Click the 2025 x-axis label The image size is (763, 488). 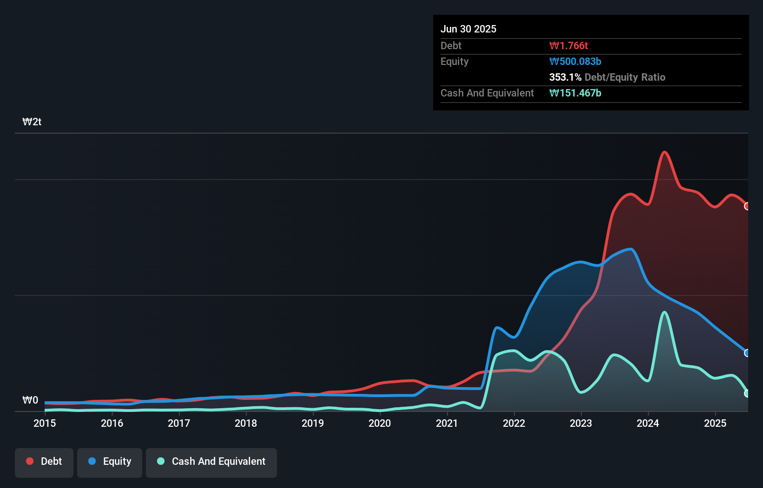(x=715, y=423)
